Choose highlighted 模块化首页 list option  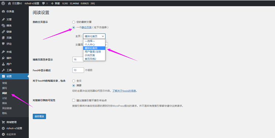94,48
